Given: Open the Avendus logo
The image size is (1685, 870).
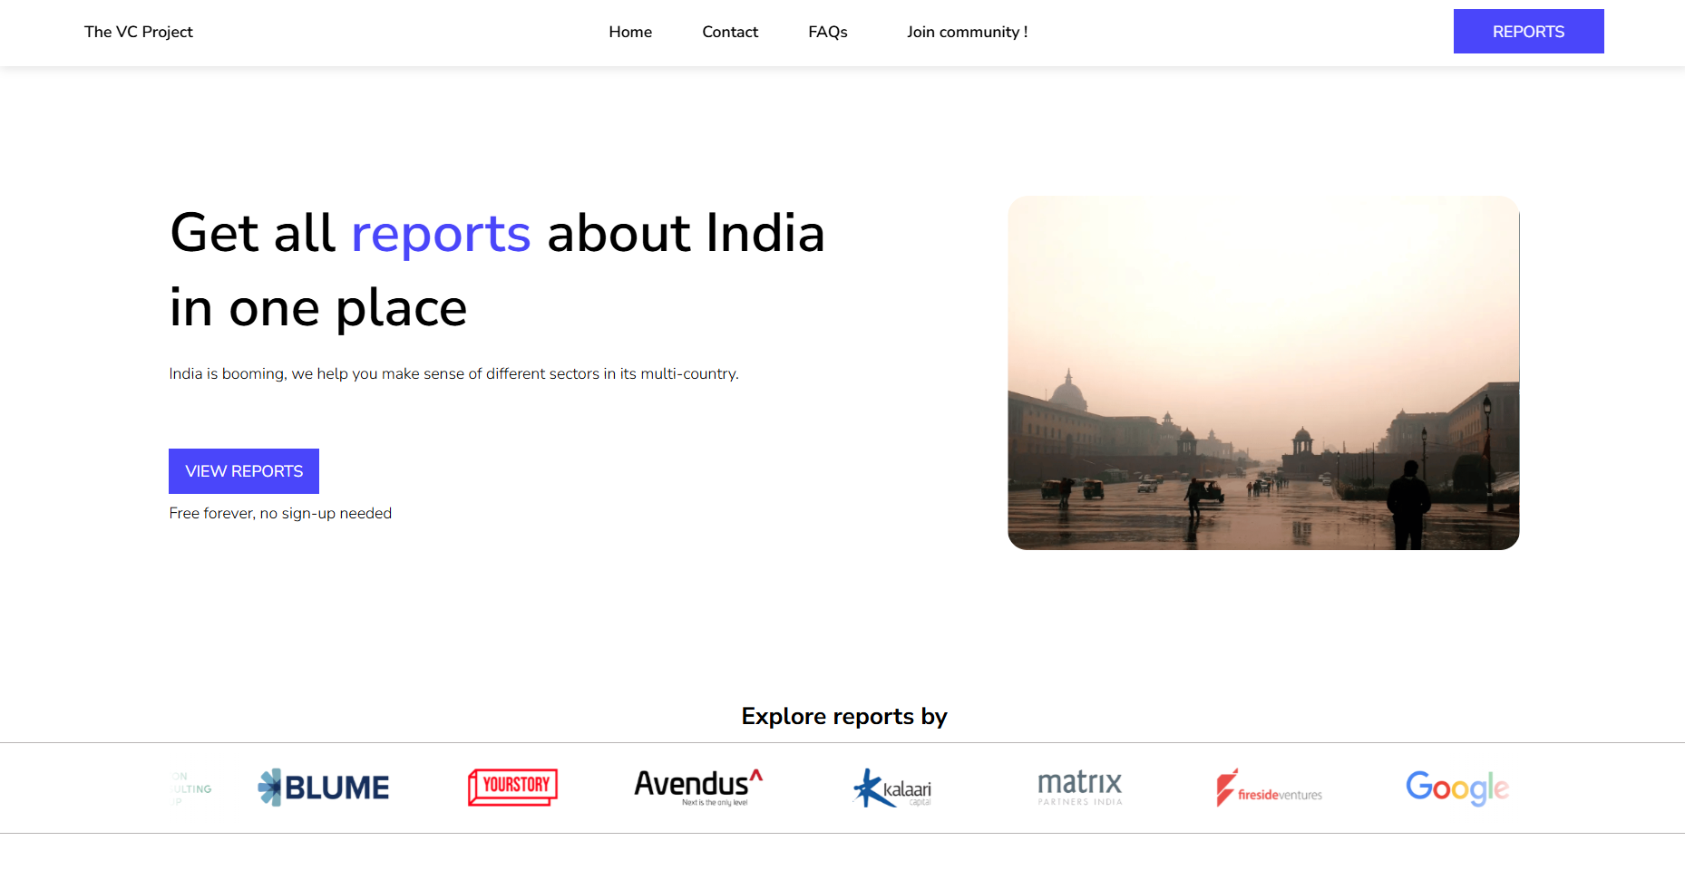Looking at the screenshot, I should point(698,787).
